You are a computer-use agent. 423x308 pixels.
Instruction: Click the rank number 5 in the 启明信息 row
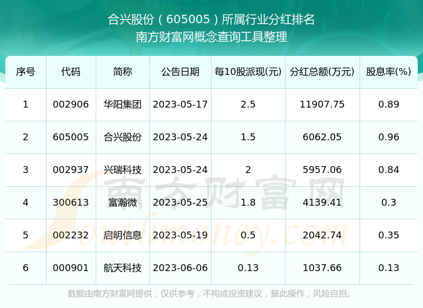[25, 235]
